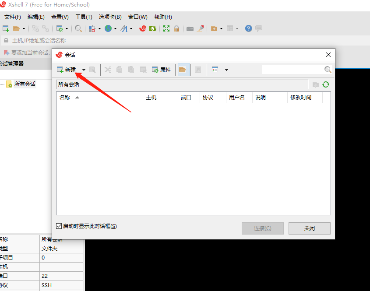
Task: Click the red bookmark flag icon below address bar
Action: coord(7,53)
